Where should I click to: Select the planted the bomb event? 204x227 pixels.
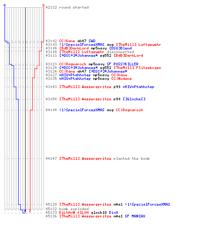coord(104,158)
